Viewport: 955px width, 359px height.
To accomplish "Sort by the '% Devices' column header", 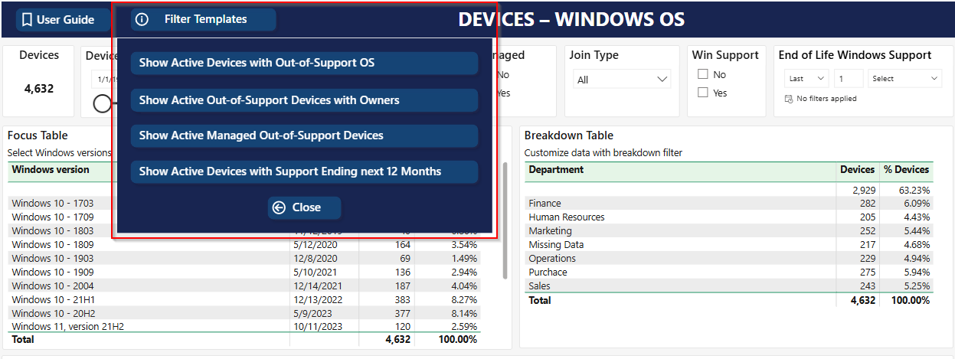I will click(906, 170).
